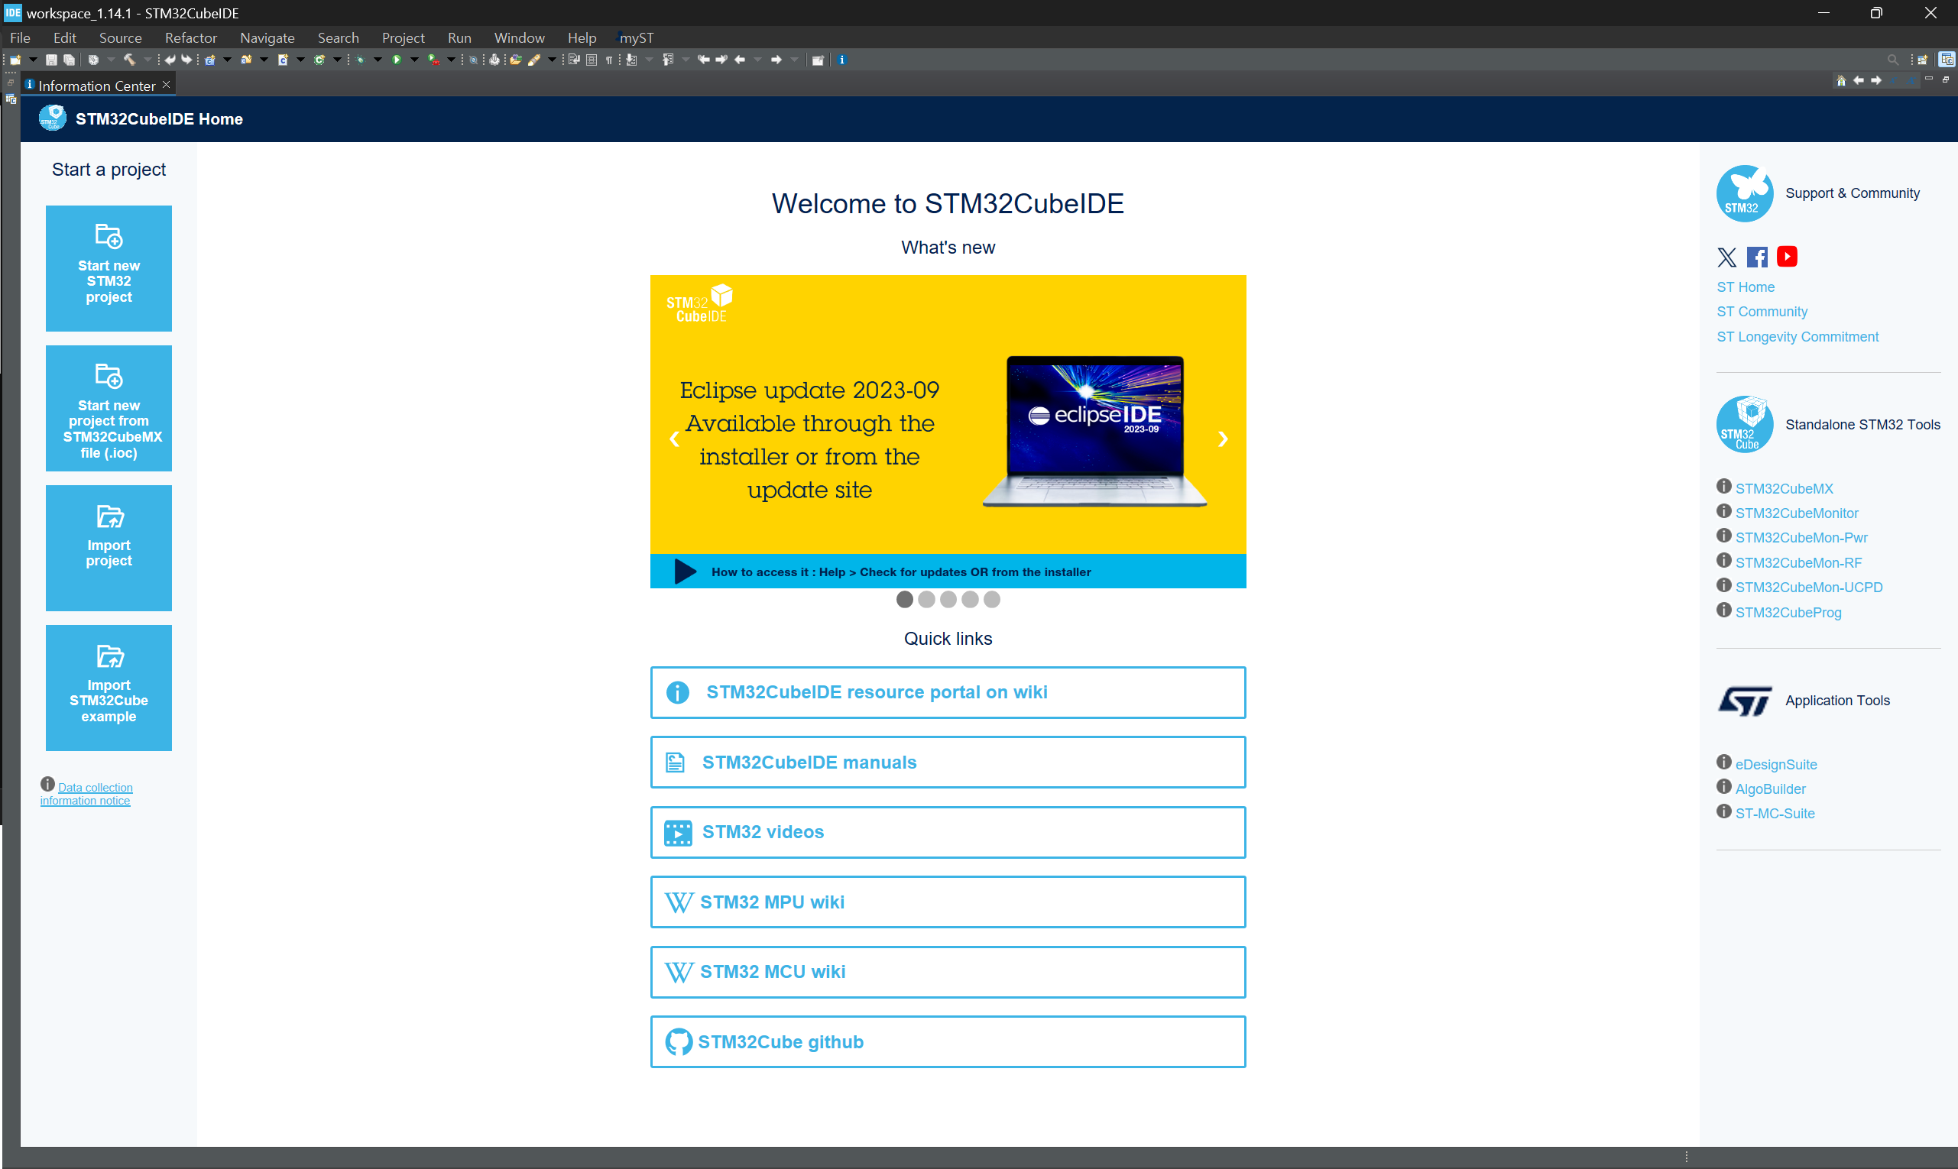Open Data collection information notice link
Screen dimensions: 1958x1169
click(86, 793)
